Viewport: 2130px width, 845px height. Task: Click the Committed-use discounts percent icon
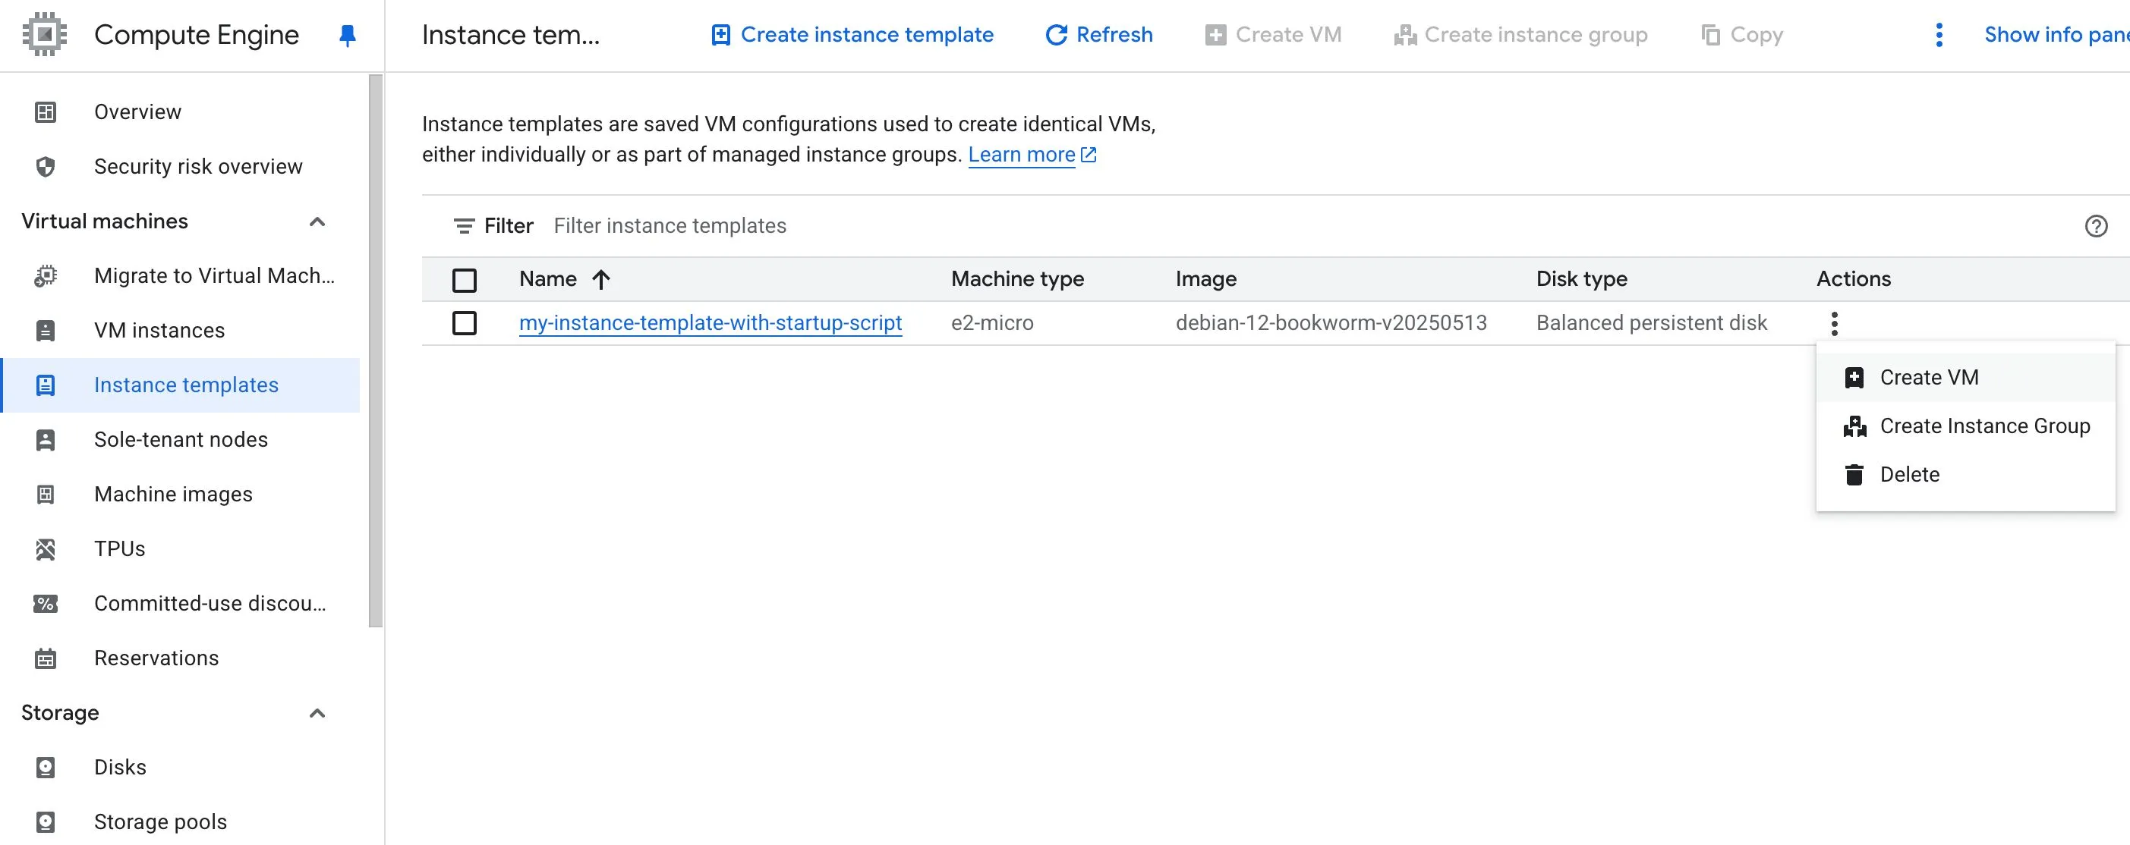point(46,603)
